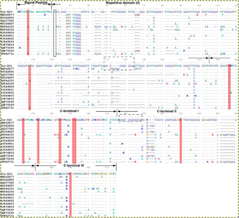Select Glu-A3e row label in second alignment block
Screen dimensions: 239x218
[x=6, y=65]
